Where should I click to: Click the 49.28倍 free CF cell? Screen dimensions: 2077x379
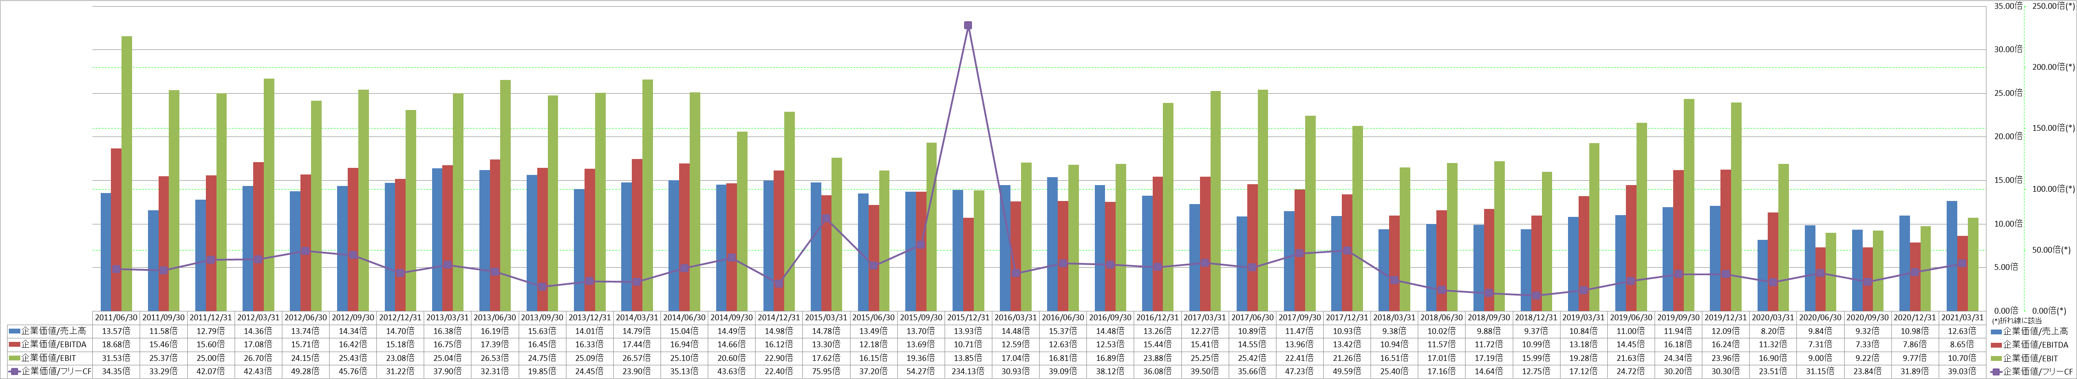tap(306, 372)
